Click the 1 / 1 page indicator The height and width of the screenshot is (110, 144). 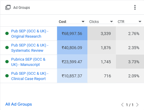pos(130,105)
